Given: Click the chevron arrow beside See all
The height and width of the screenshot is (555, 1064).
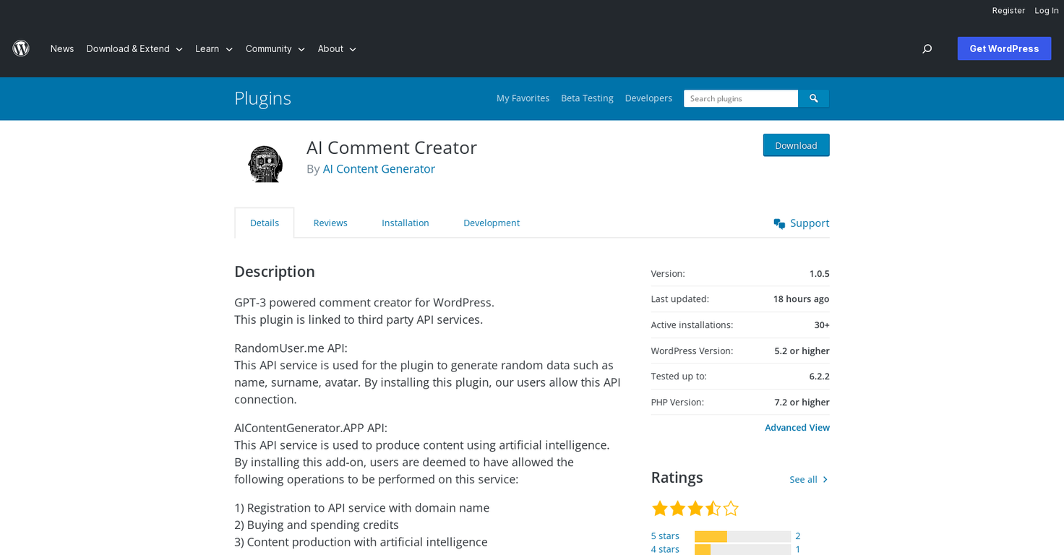Looking at the screenshot, I should coord(825,479).
